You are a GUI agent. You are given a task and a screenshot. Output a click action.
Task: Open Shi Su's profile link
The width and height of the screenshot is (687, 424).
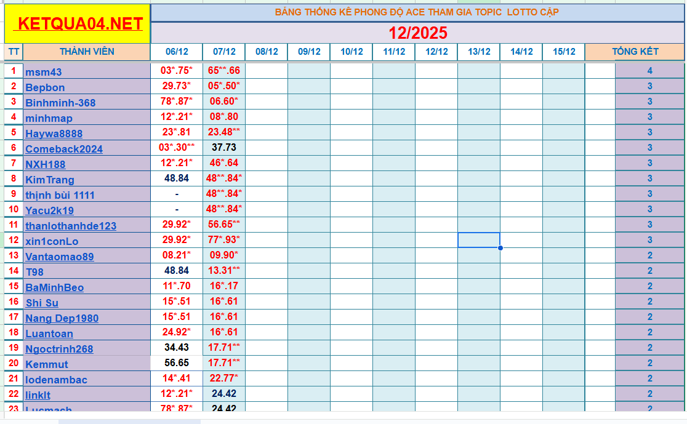(41, 302)
